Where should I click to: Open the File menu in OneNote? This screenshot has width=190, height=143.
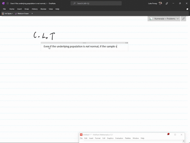pyautogui.click(x=4, y=9)
